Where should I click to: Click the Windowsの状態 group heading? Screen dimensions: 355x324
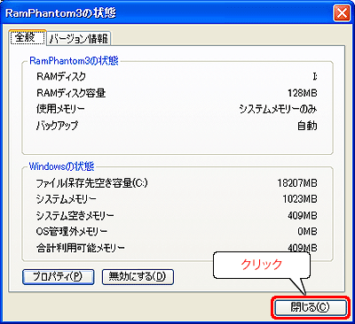(x=61, y=166)
